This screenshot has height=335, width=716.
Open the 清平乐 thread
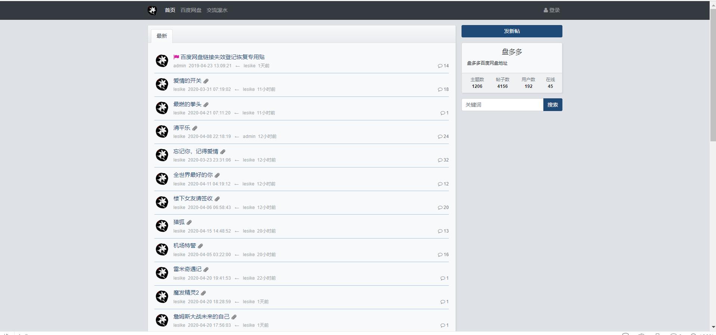182,128
